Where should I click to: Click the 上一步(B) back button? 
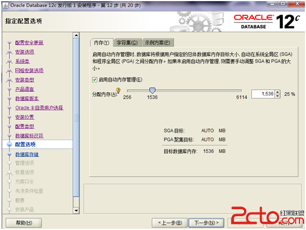tap(170, 223)
